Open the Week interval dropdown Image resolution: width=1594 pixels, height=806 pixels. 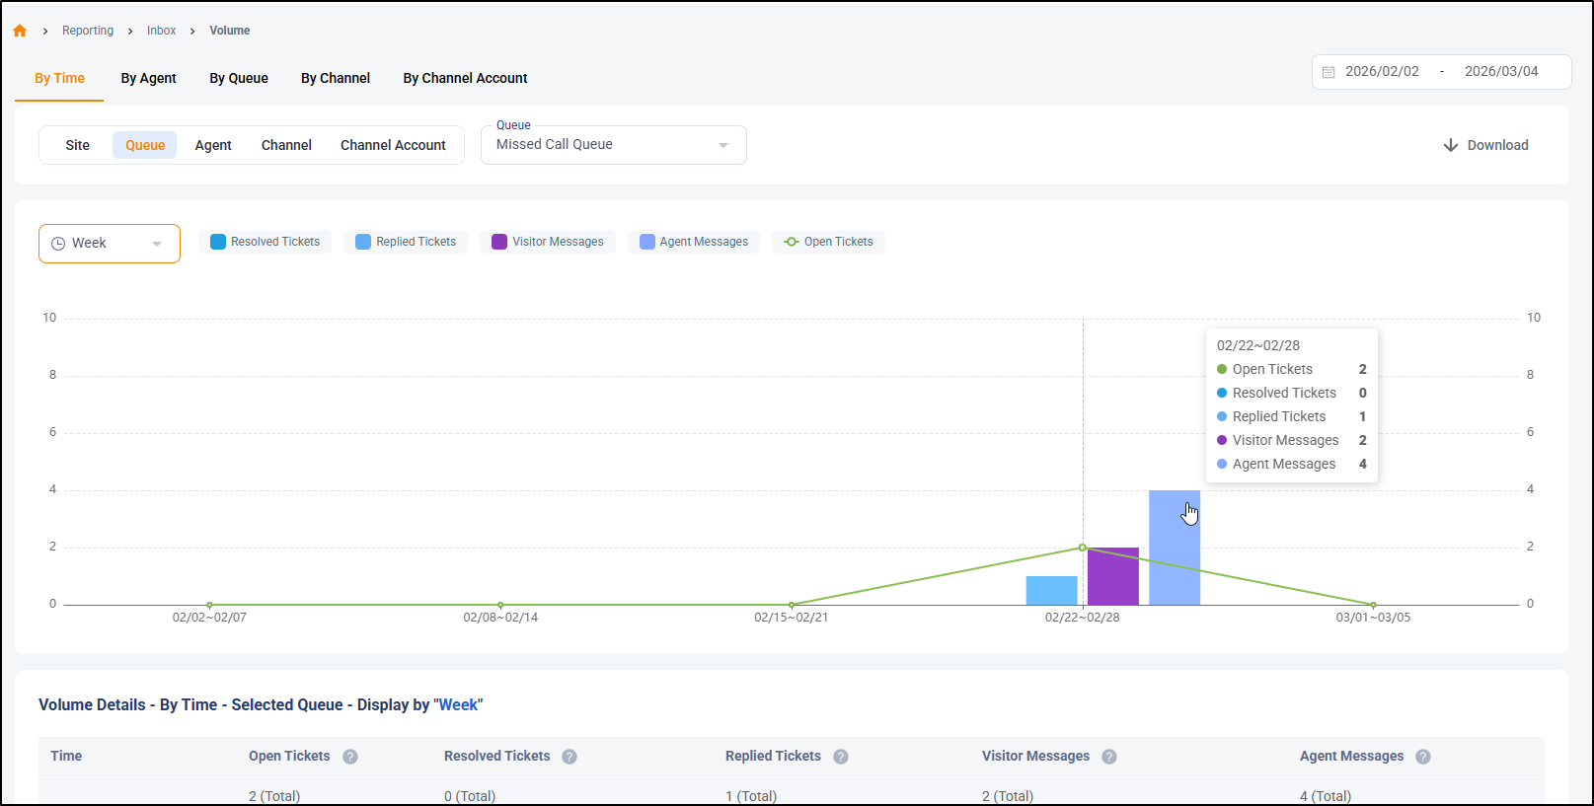tap(109, 244)
